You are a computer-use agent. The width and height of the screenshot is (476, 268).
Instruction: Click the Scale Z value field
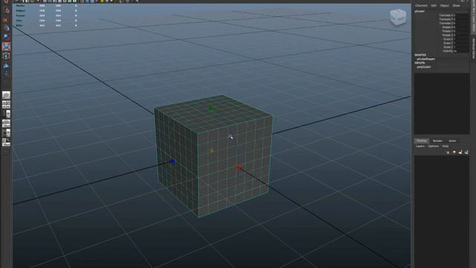coord(462,47)
